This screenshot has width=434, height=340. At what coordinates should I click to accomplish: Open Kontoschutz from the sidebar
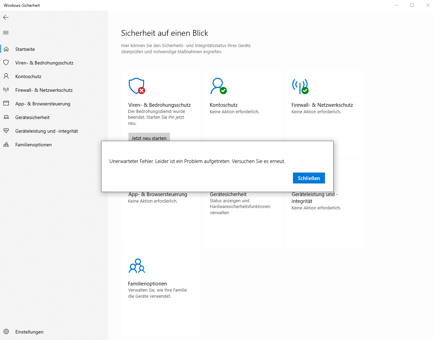tap(28, 76)
